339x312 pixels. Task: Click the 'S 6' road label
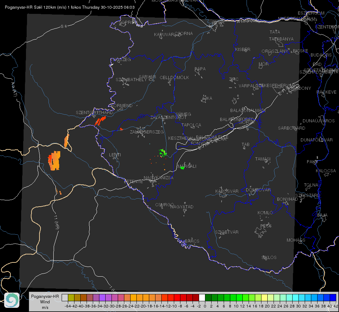[64, 26]
